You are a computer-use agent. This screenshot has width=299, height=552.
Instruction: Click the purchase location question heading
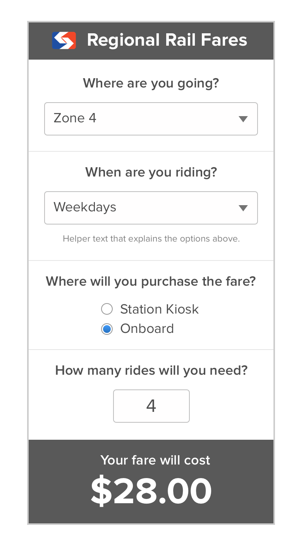tap(151, 281)
